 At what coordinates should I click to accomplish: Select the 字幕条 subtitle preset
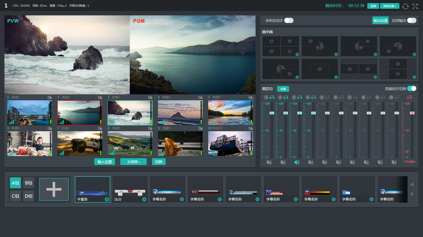(x=92, y=189)
